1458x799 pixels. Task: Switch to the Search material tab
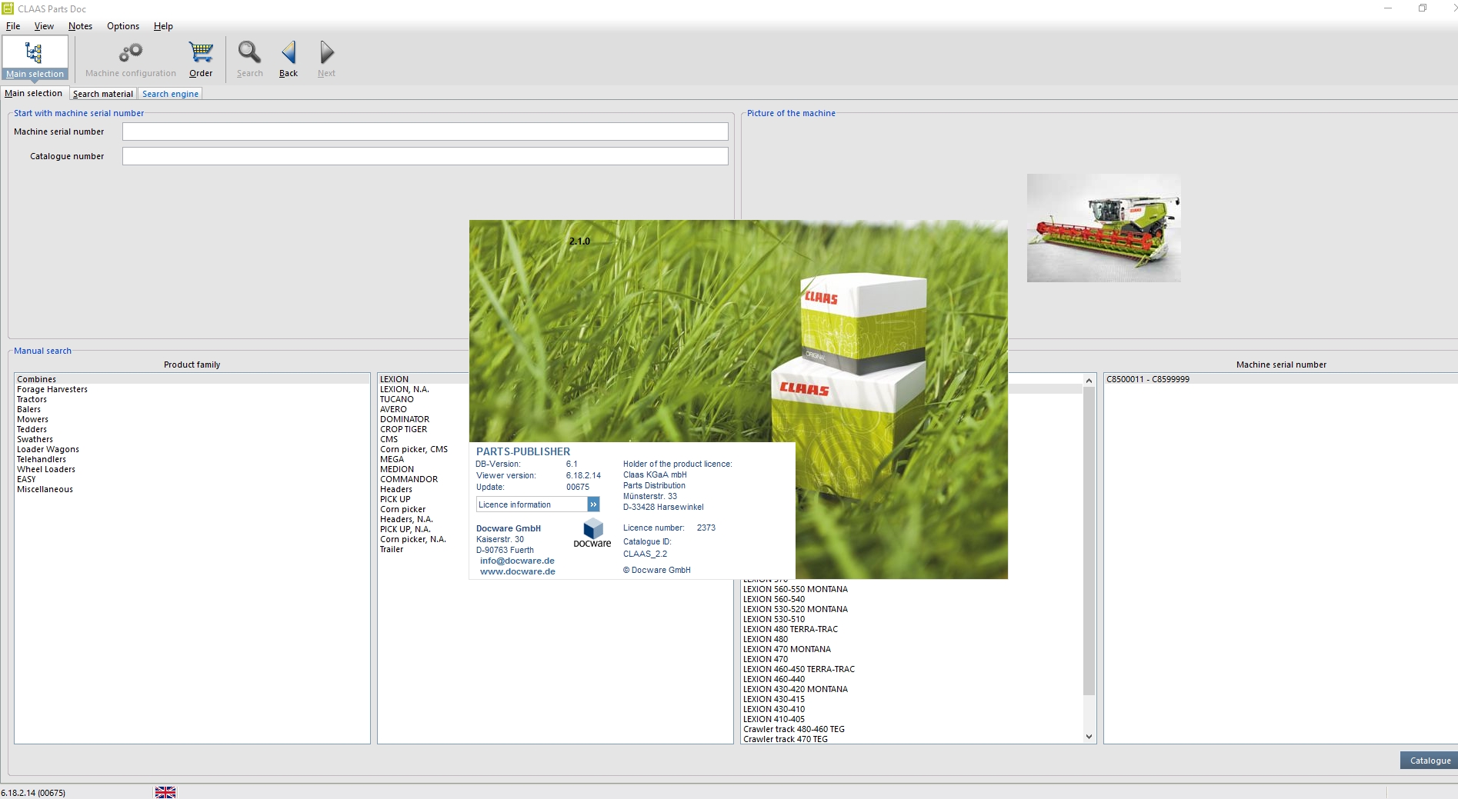coord(103,94)
